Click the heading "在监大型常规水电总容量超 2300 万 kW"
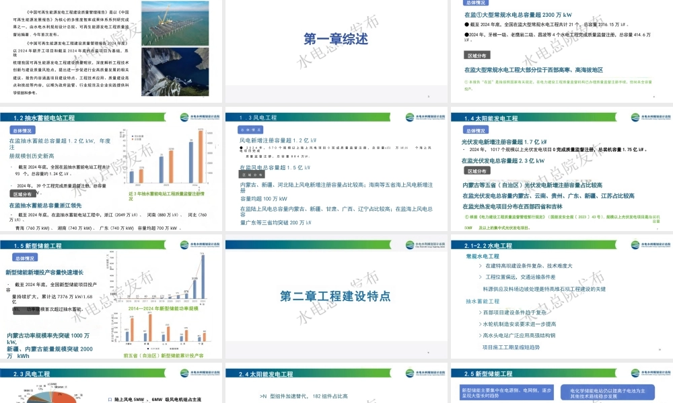The image size is (673, 403). click(518, 15)
